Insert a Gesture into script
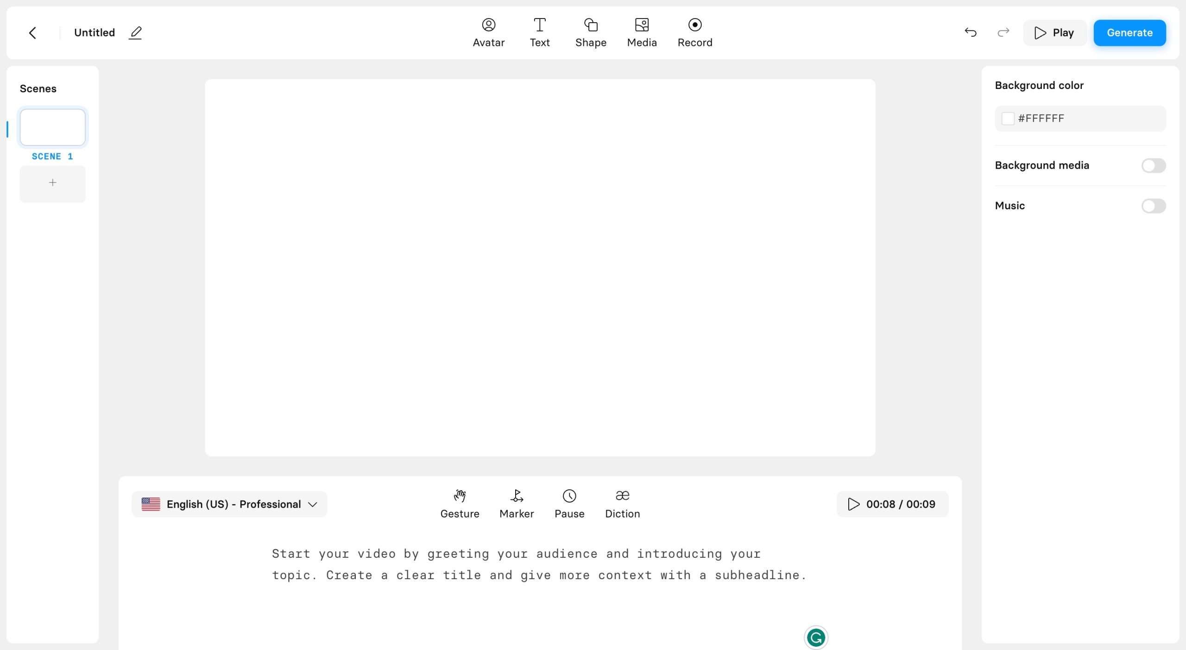The image size is (1186, 650). tap(459, 504)
